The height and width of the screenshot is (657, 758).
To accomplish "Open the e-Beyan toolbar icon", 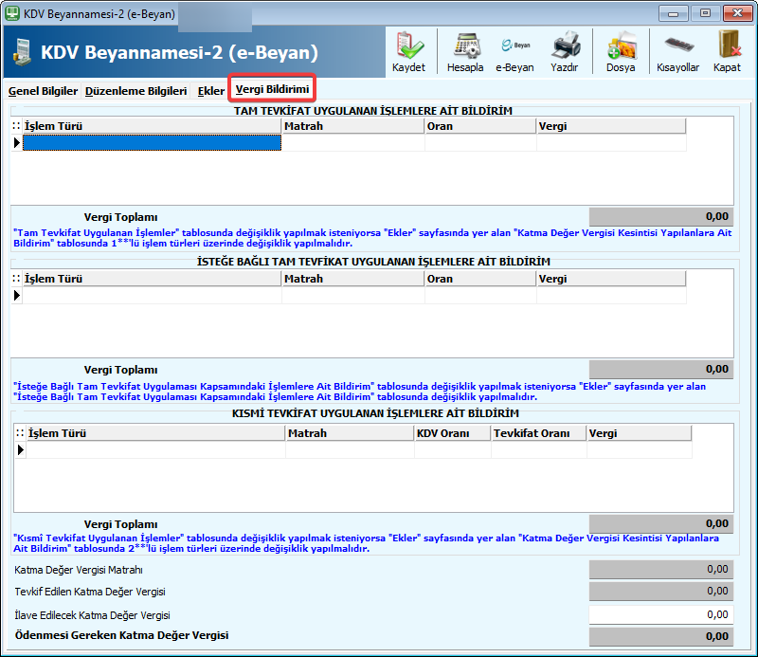I will (x=514, y=51).
